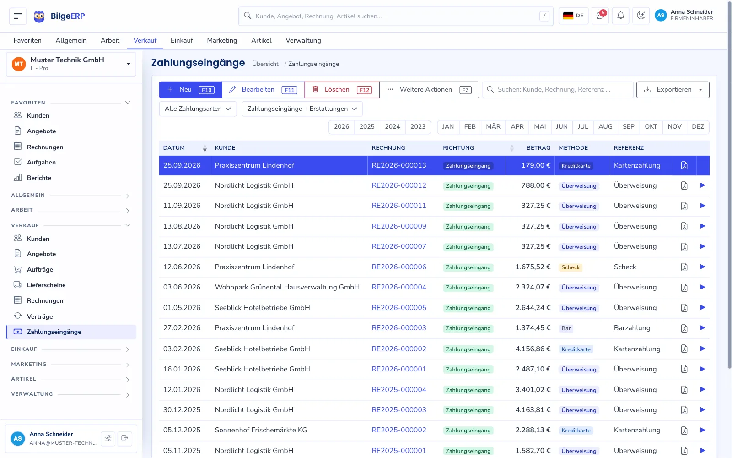Click the Neu F10 button
This screenshot has width=732, height=458.
191,90
